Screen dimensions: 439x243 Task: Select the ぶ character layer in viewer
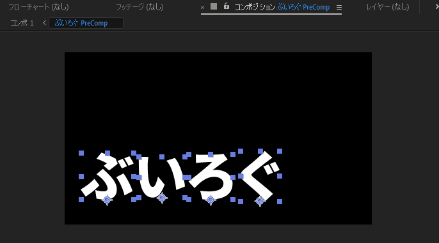coord(108,175)
